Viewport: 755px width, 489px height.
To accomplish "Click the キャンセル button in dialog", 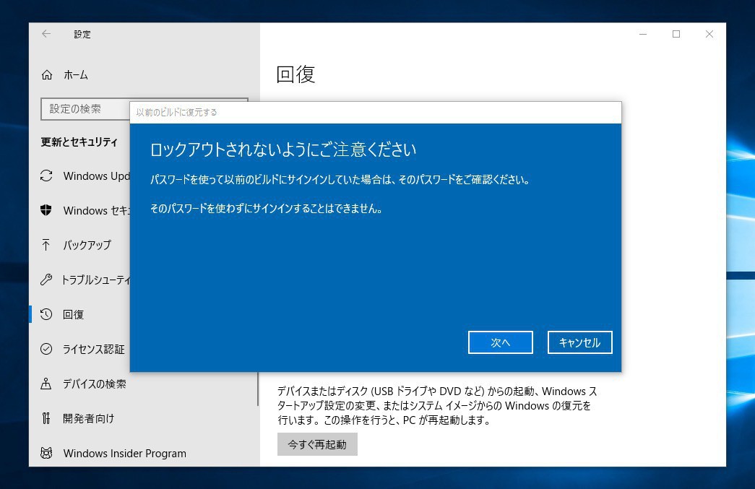I will [579, 342].
